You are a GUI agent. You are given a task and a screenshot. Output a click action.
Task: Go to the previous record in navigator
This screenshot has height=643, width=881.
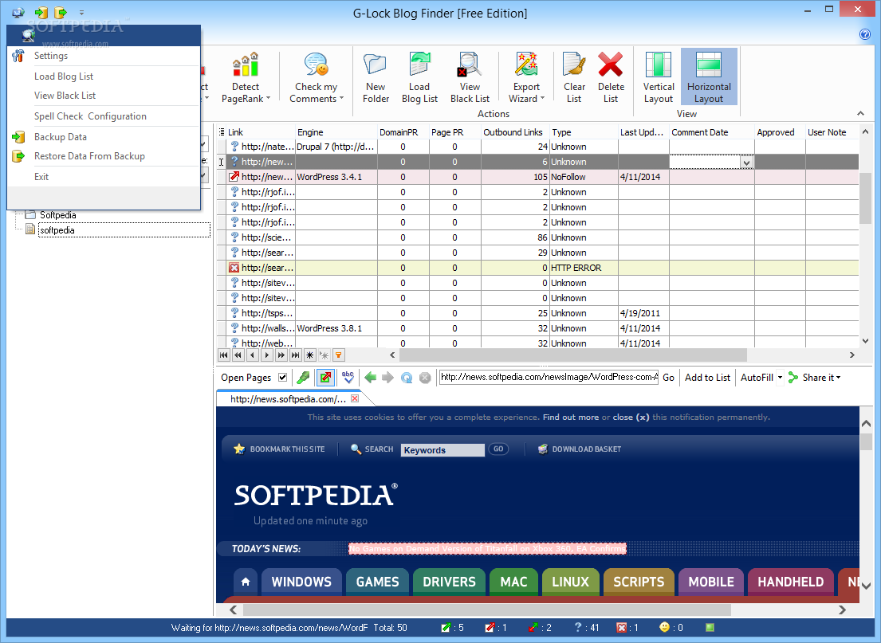(x=252, y=355)
